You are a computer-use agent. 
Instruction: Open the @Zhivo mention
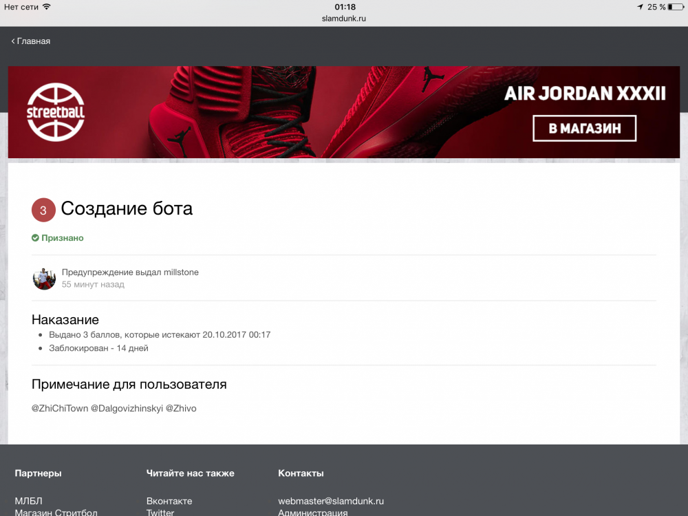[181, 408]
